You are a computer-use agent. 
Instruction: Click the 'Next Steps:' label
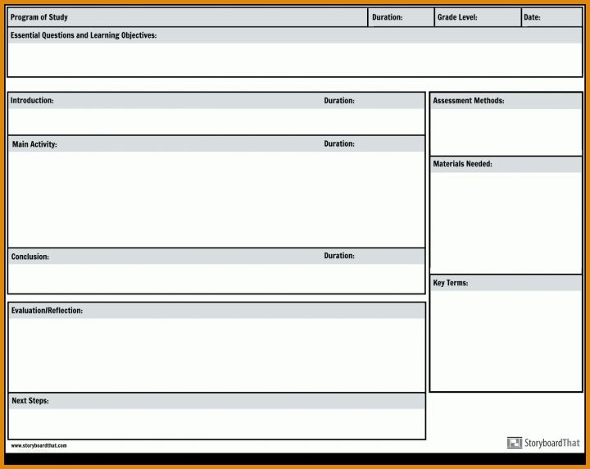[x=30, y=400]
